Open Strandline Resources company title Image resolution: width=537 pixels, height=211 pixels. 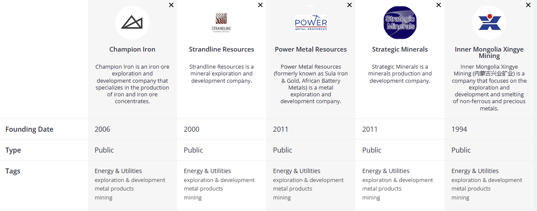pyautogui.click(x=221, y=49)
